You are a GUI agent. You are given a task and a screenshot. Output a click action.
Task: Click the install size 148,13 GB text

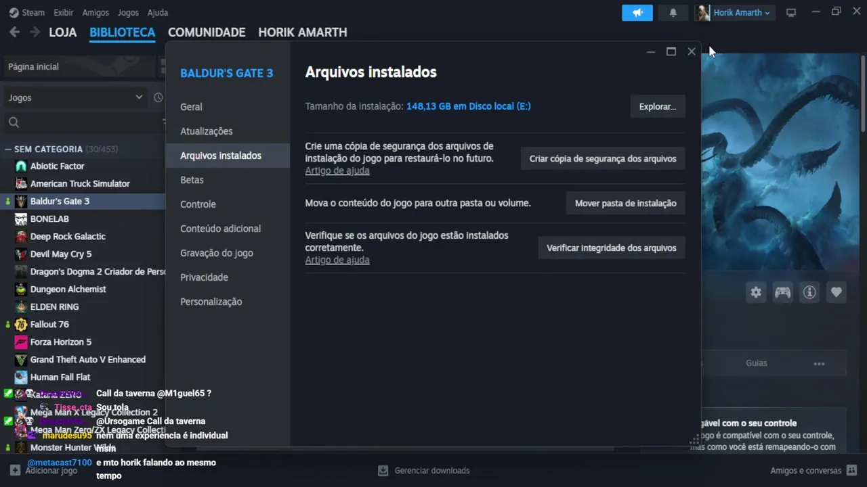coord(469,106)
